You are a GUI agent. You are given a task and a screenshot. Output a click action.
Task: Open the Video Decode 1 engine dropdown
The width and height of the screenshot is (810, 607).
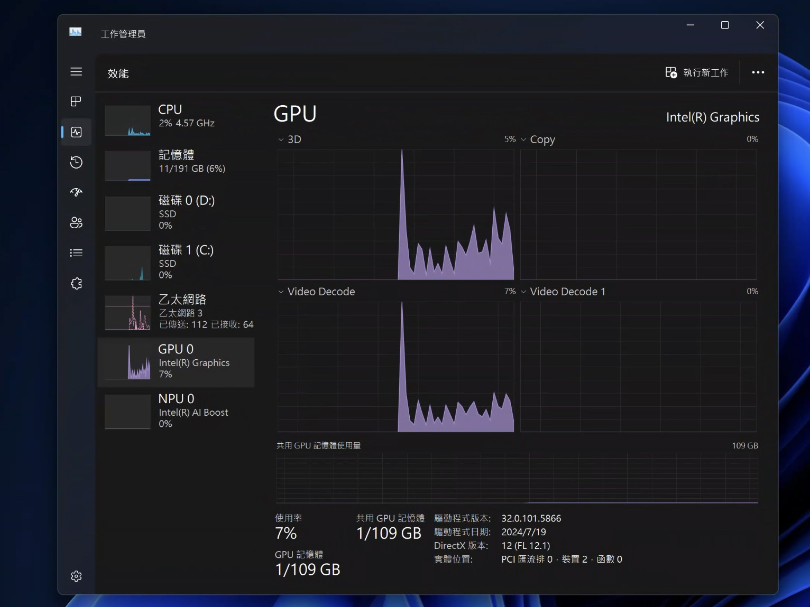point(563,292)
